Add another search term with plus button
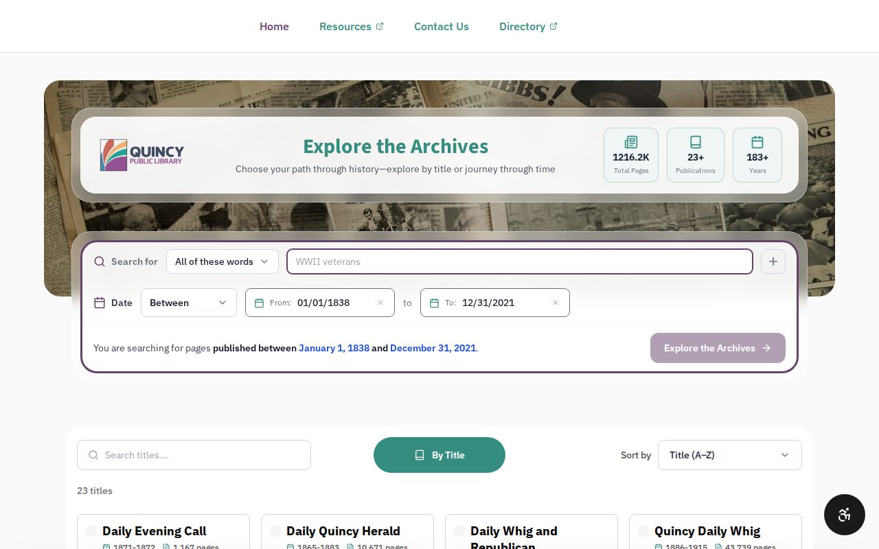 pyautogui.click(x=773, y=261)
